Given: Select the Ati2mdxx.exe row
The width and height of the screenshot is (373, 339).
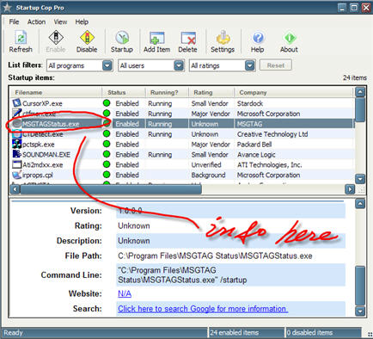Looking at the screenshot, I should (x=183, y=165).
